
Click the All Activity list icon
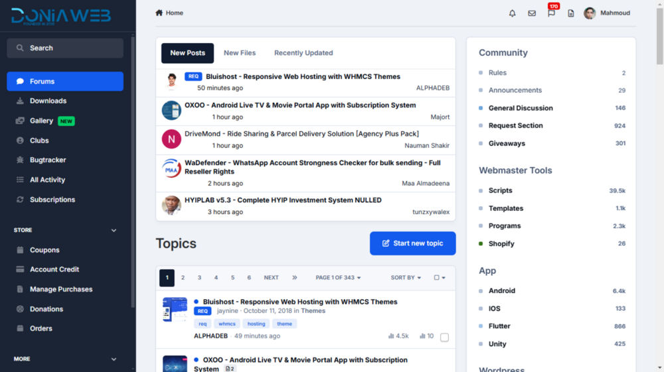tap(20, 180)
